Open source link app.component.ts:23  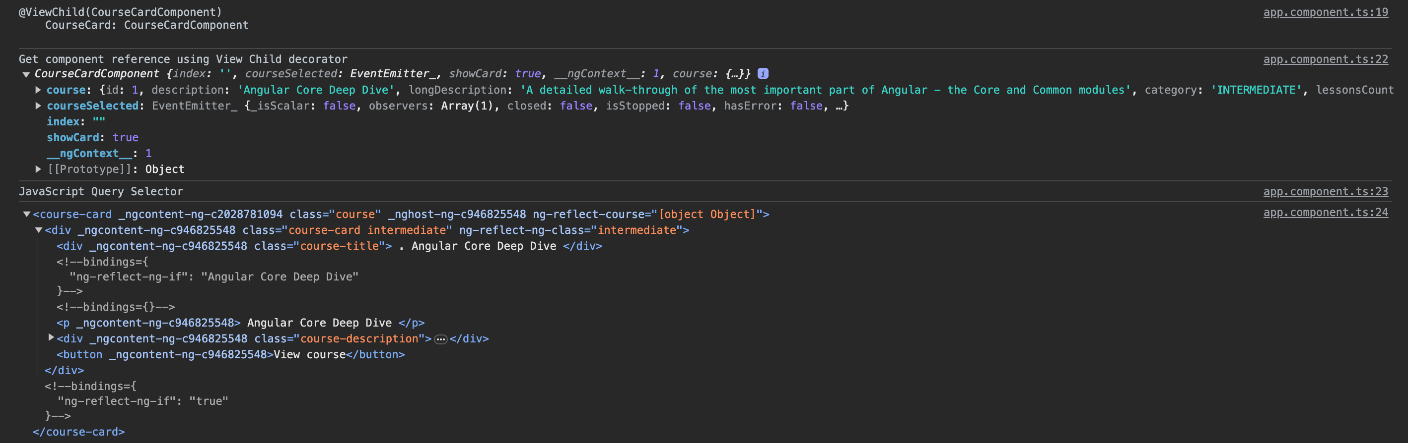[x=1325, y=191]
